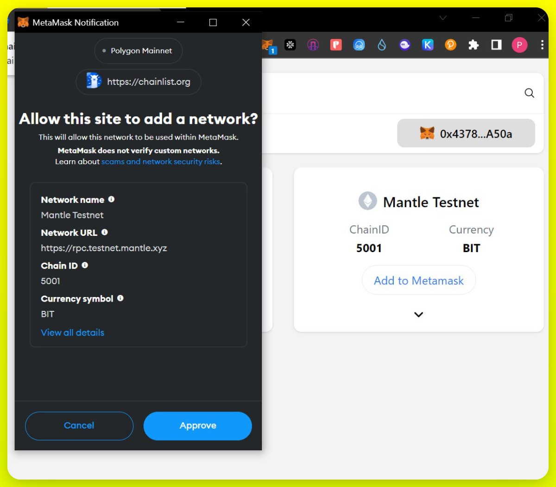This screenshot has width=556, height=487.
Task: Click the red P extension icon
Action: point(336,45)
